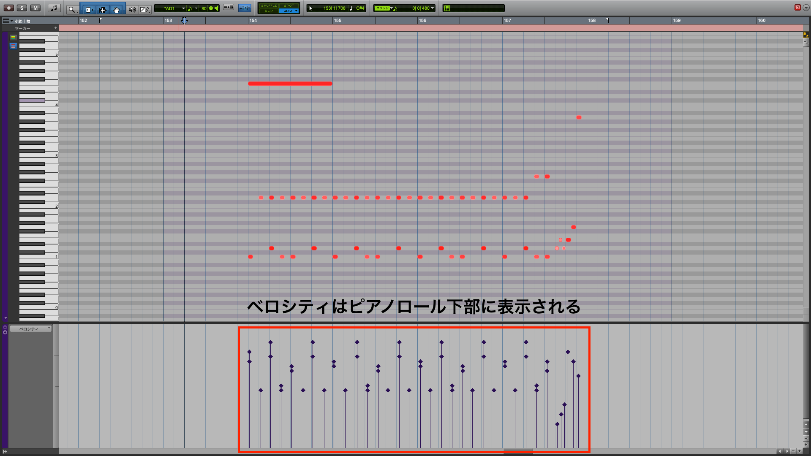Click the default velocity 80 field
Viewport: 811px width, 456px height.
[x=204, y=8]
